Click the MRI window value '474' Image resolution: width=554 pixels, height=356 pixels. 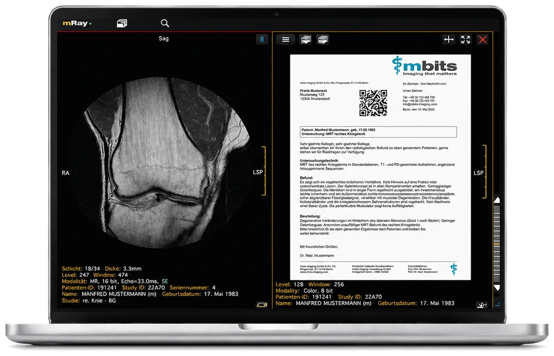(x=123, y=275)
